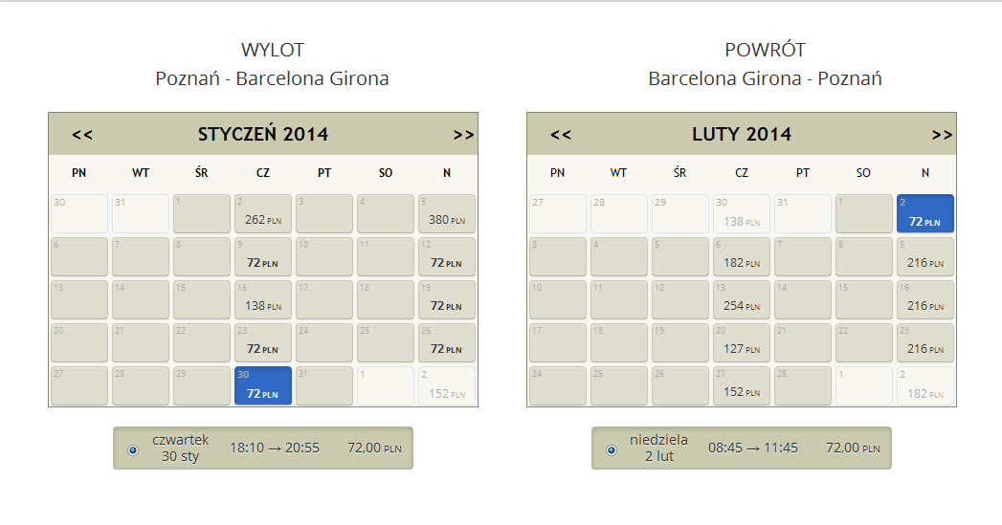Select February 20 return for 127 PLN
The height and width of the screenshot is (525, 1002).
pos(742,342)
